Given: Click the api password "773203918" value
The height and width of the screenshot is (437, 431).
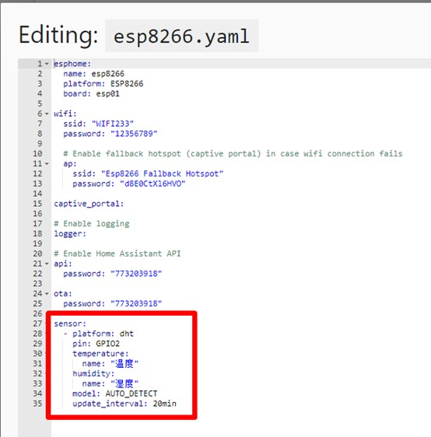Looking at the screenshot, I should coord(136,274).
